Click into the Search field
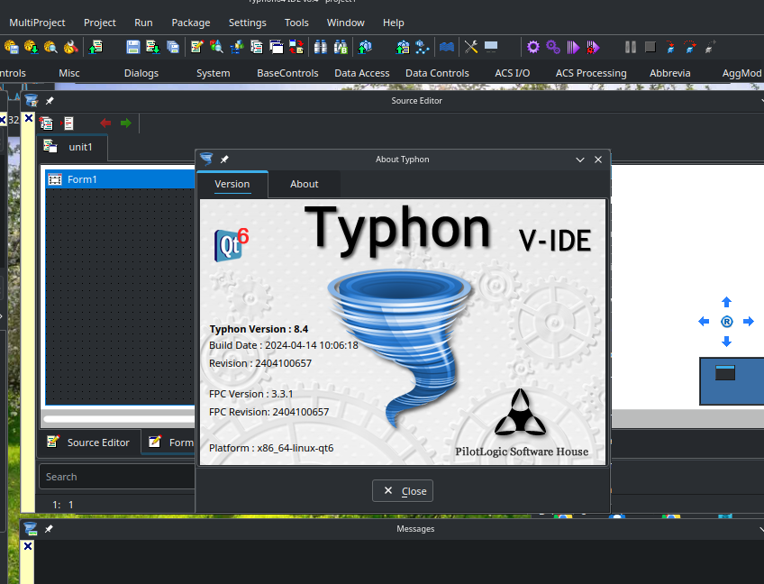The height and width of the screenshot is (584, 764). (117, 477)
